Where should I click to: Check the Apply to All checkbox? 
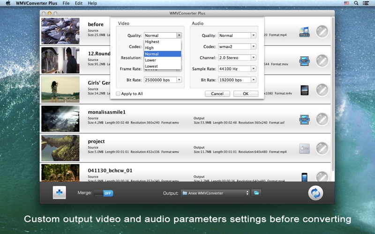tap(118, 94)
